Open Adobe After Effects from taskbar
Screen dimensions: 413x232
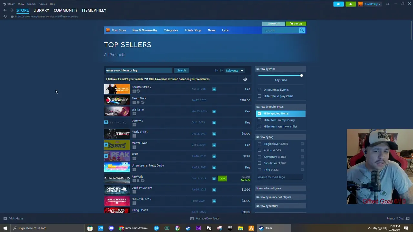point(198,228)
